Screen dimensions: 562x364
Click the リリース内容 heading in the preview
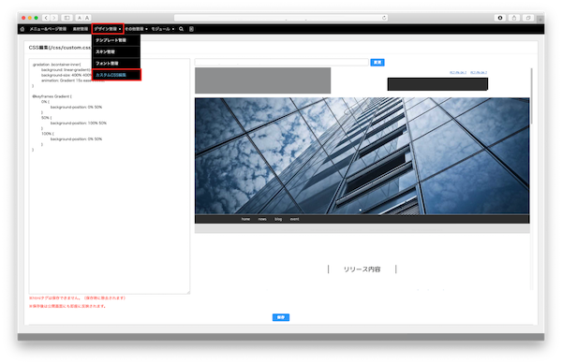[362, 269]
